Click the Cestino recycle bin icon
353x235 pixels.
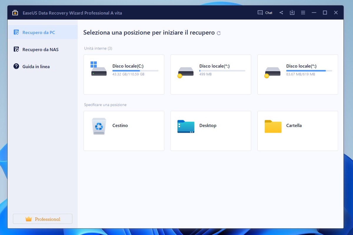click(x=99, y=126)
